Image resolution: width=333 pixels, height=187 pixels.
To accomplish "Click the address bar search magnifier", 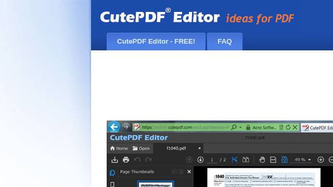I will click(234, 127).
